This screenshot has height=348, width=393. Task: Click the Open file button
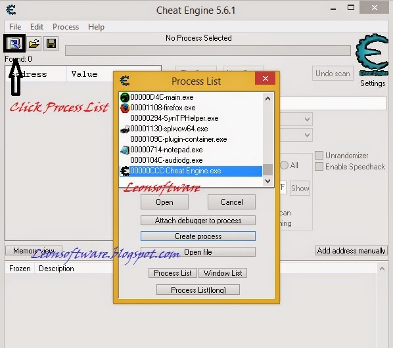coord(198,252)
